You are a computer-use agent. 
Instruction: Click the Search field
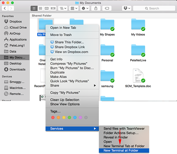(x=154, y=8)
